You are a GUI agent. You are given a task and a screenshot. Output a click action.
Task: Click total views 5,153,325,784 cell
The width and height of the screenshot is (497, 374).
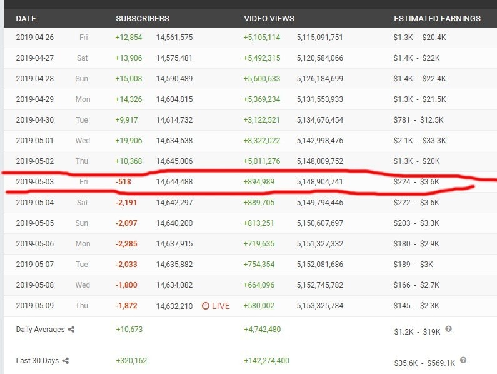point(320,306)
